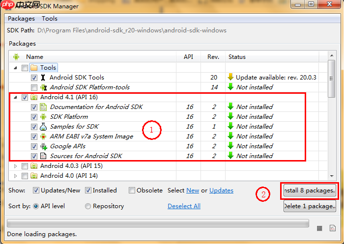Expand the Android 4.0.3 (API 15) node

(16, 166)
